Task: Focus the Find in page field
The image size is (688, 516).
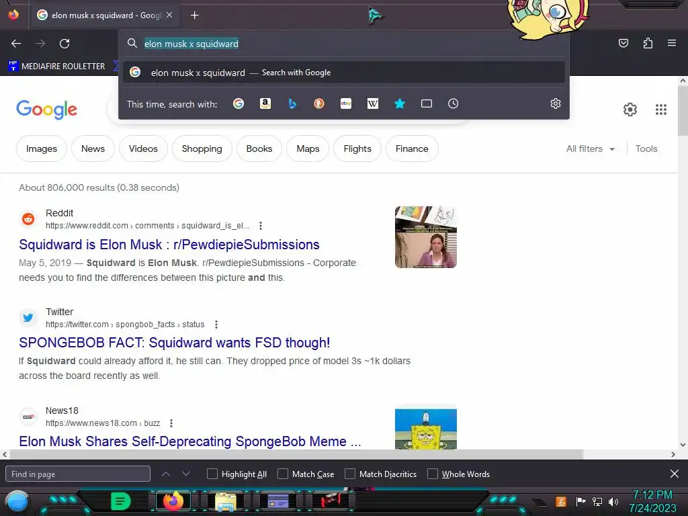Action: (78, 474)
